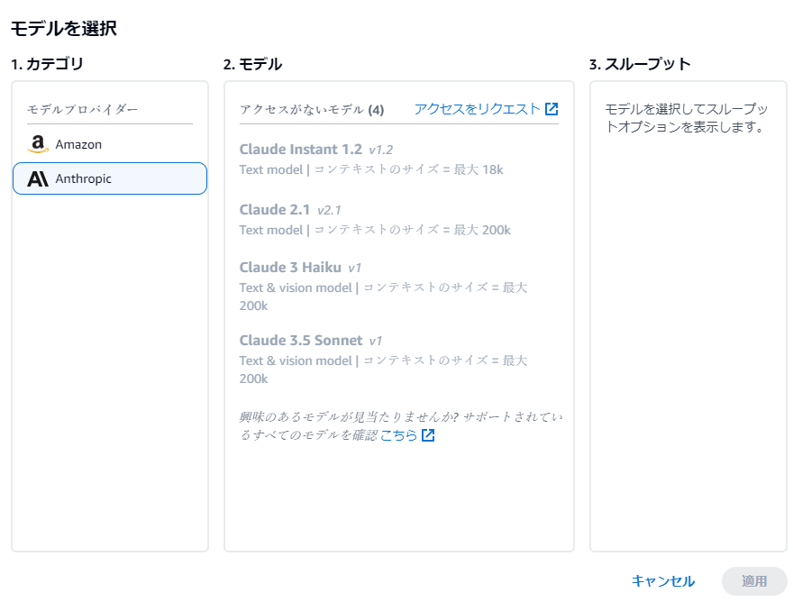Click the throughput options placeholder text

[687, 118]
